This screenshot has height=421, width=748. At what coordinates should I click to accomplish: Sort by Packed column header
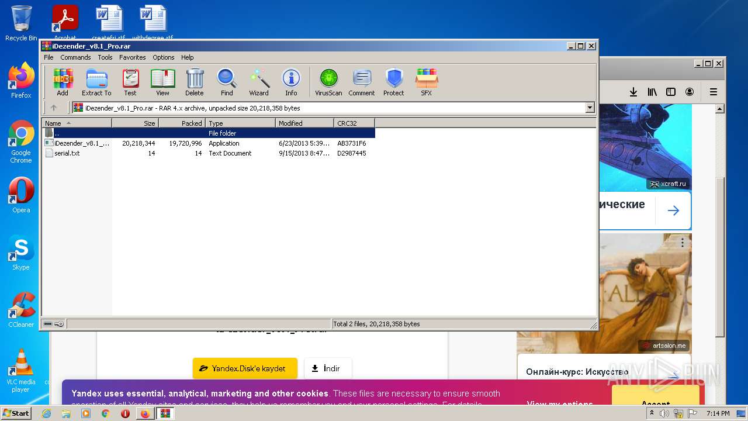182,123
